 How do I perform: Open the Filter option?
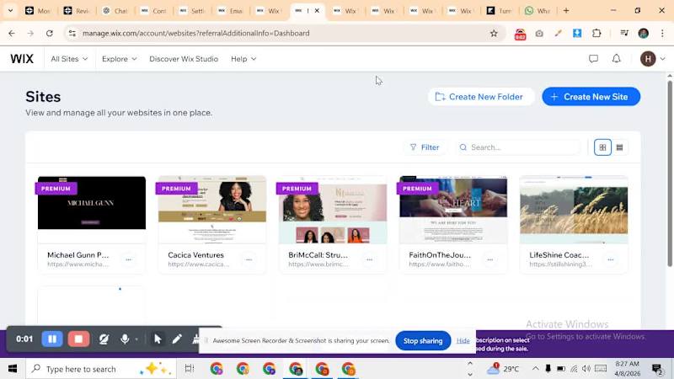point(425,147)
